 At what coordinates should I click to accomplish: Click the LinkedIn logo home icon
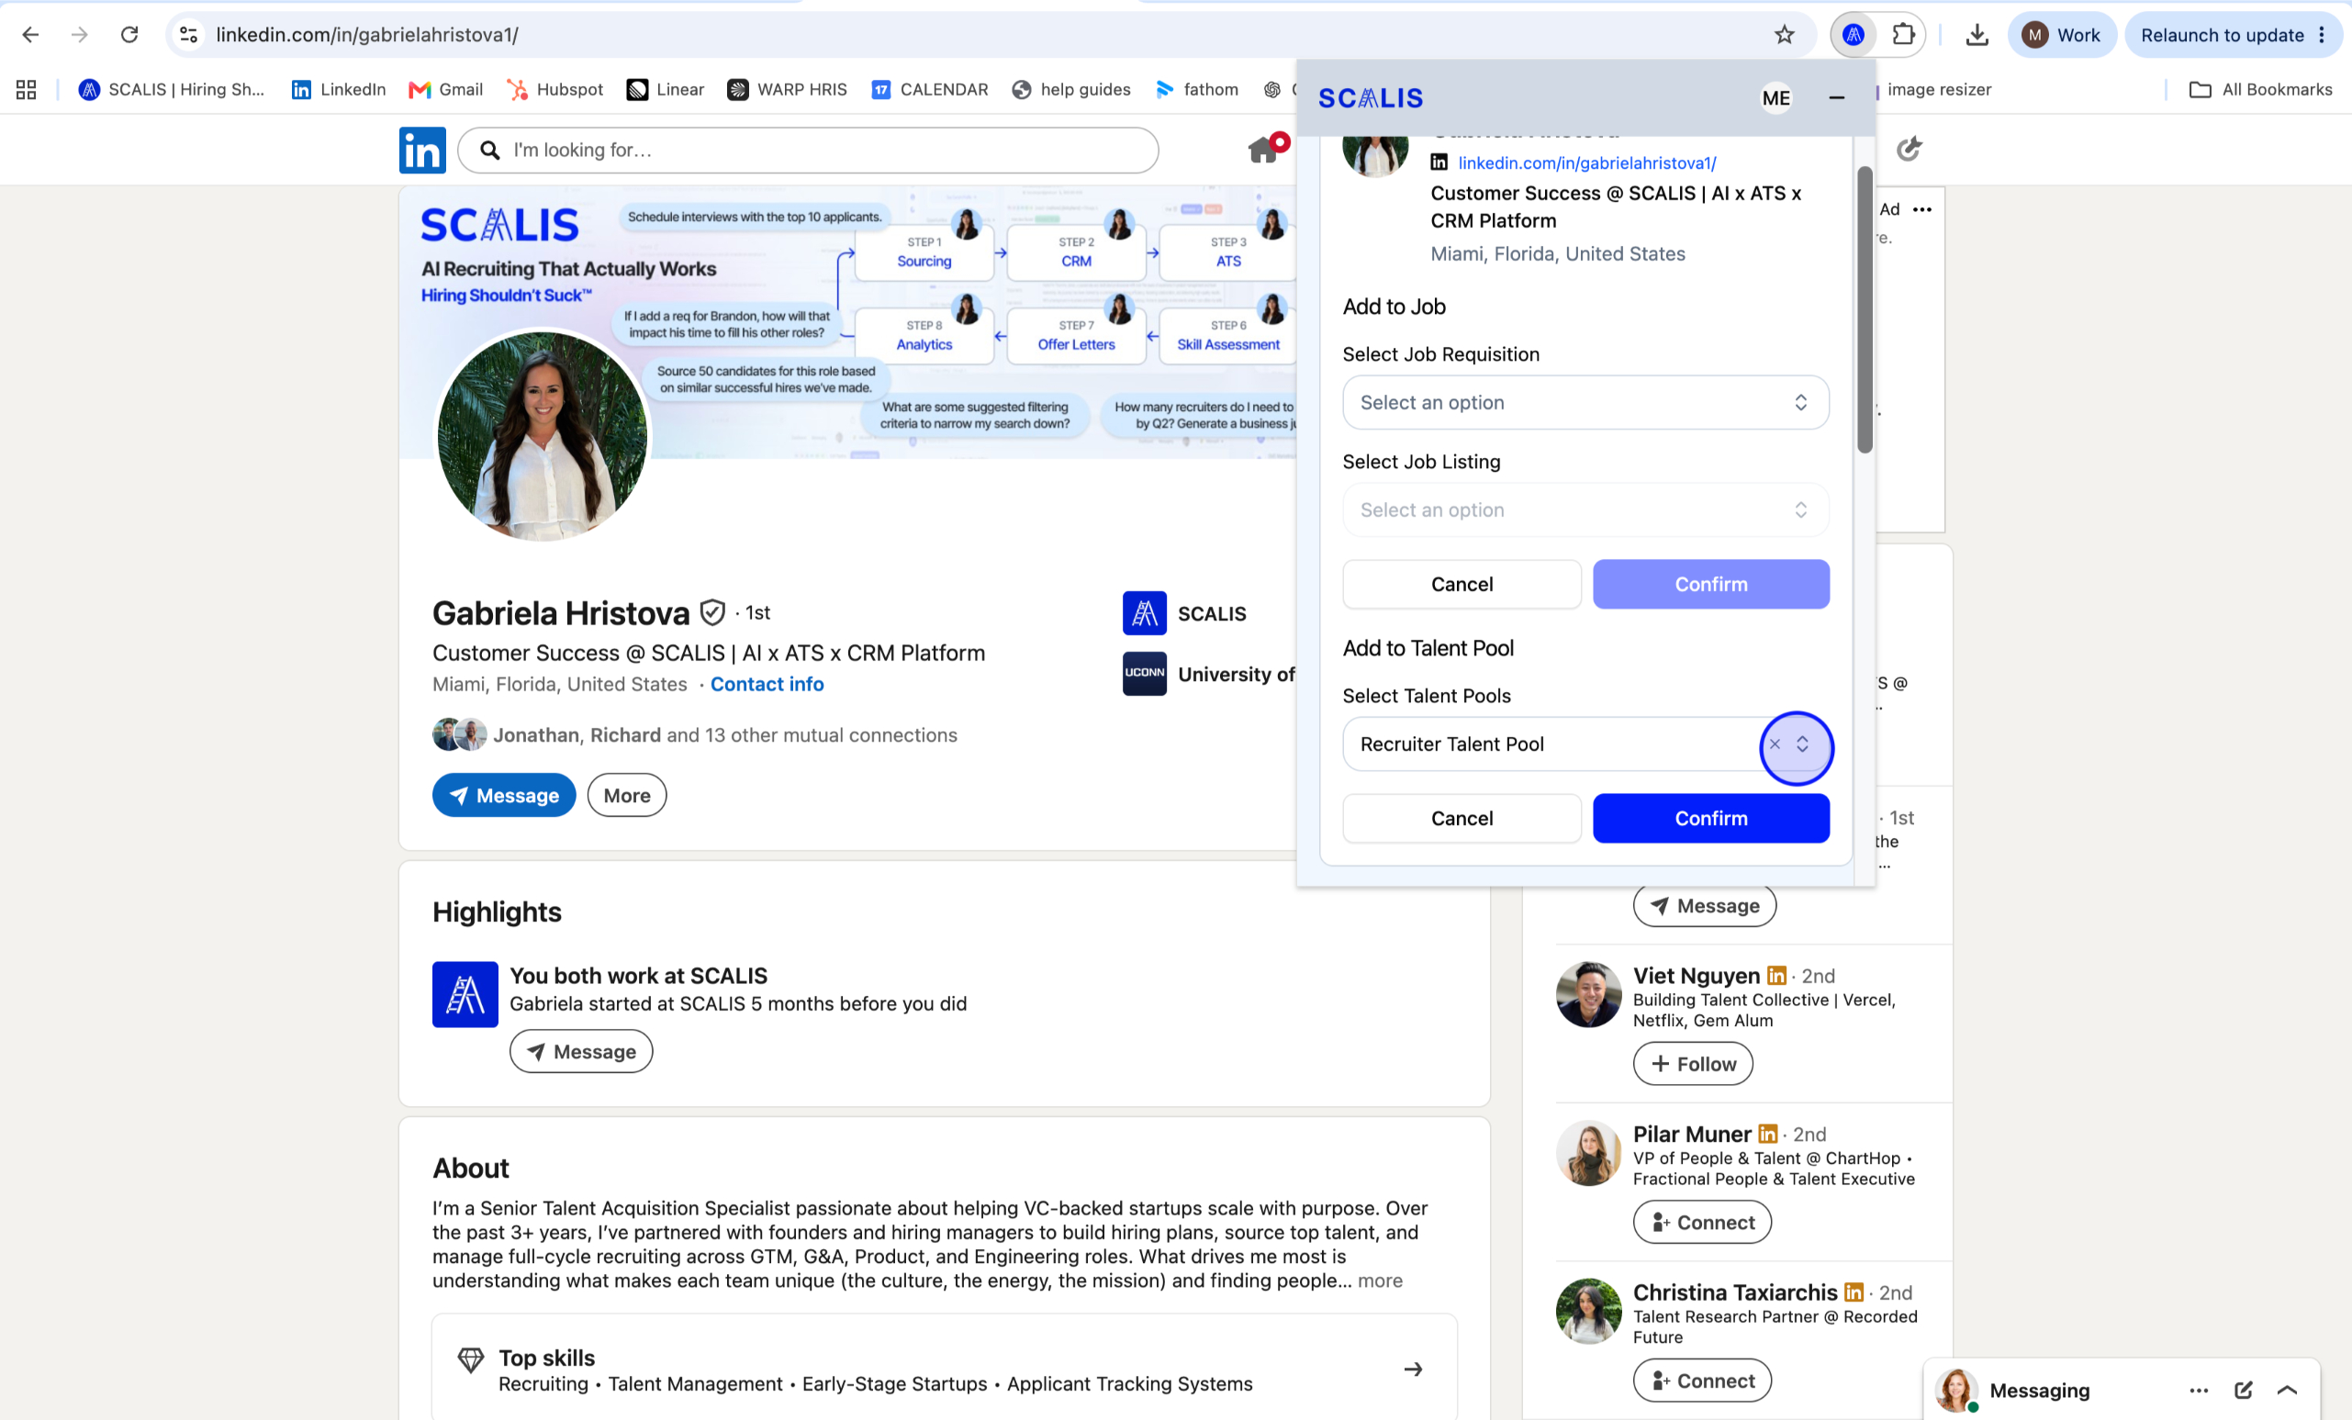[x=422, y=150]
